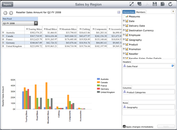Open the Reports button

(7, 5)
